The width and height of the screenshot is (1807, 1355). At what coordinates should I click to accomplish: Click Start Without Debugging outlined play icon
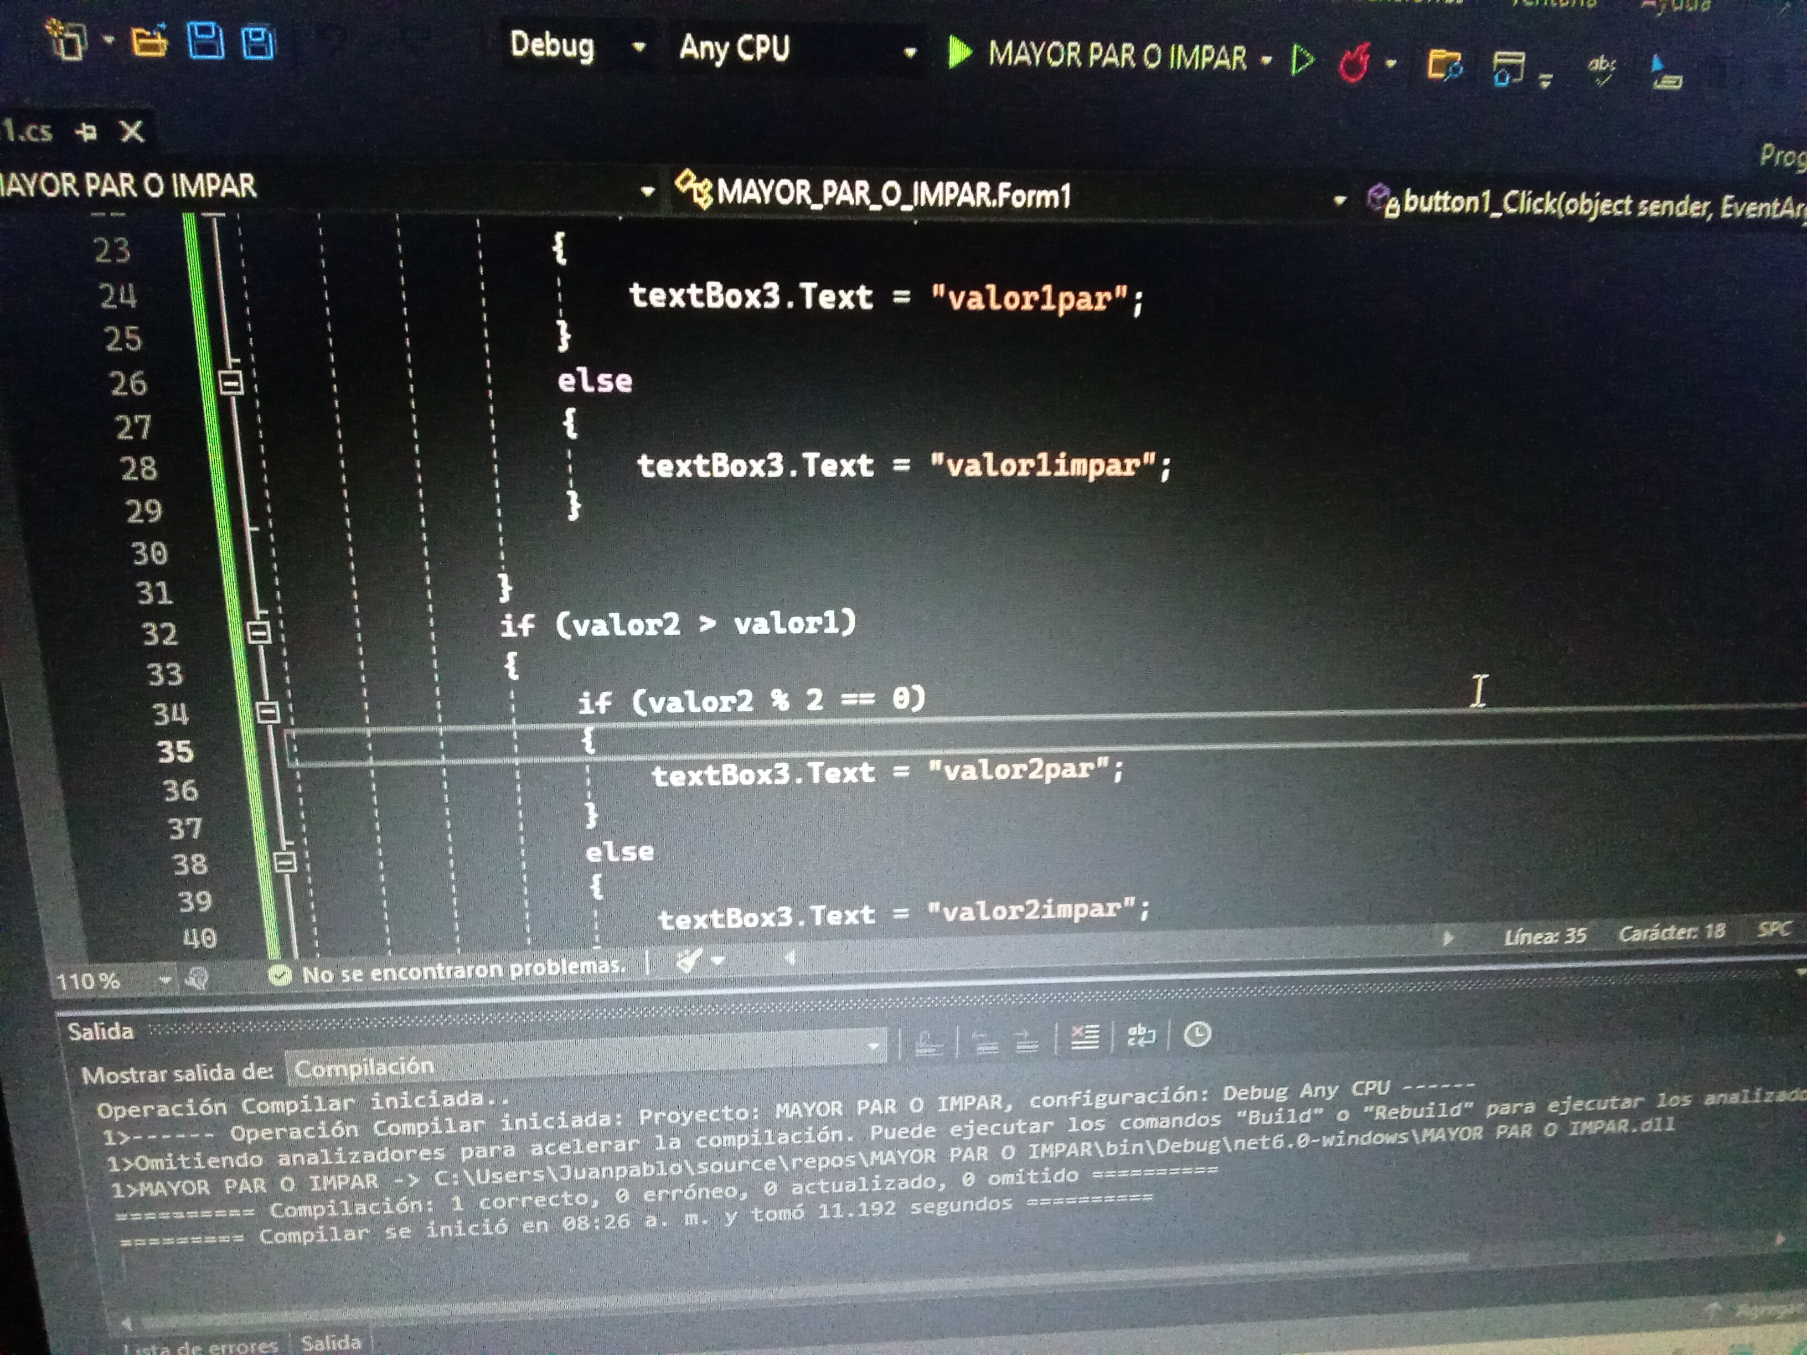tap(1302, 60)
